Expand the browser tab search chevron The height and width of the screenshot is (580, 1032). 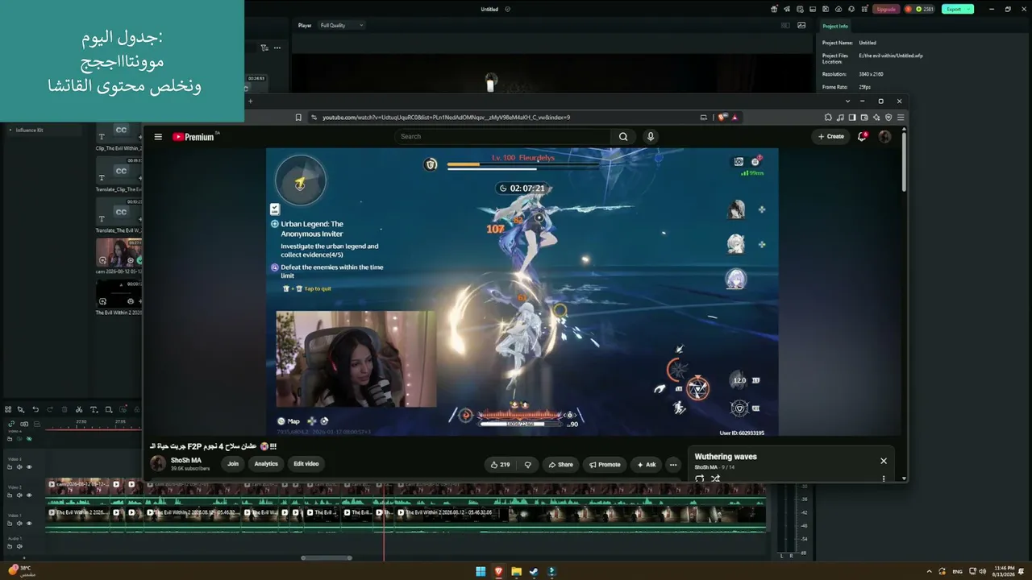[847, 101]
